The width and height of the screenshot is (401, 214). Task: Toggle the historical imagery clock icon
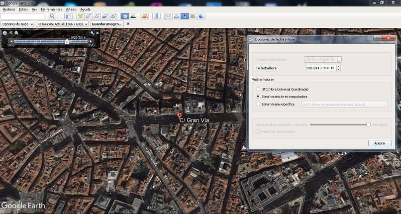pyautogui.click(x=125, y=16)
